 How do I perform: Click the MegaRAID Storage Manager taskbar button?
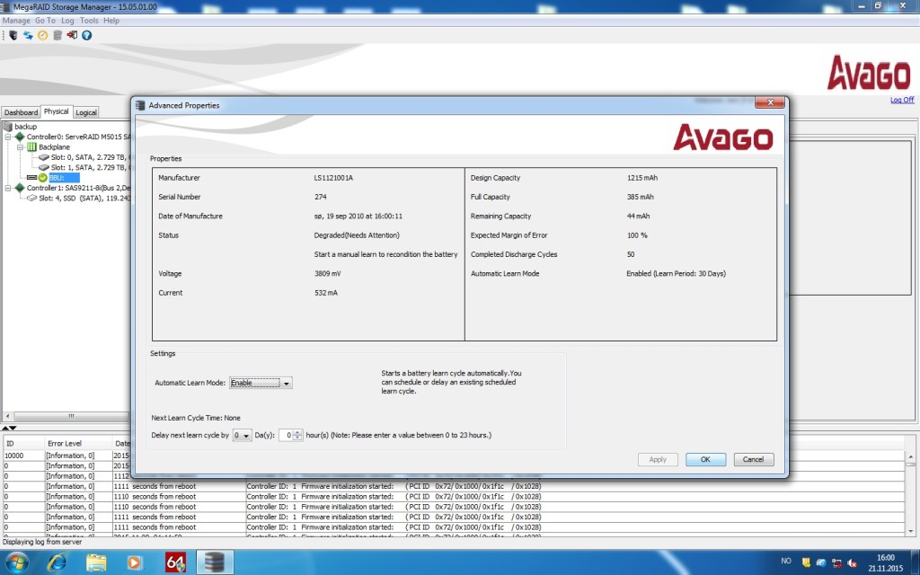(214, 562)
